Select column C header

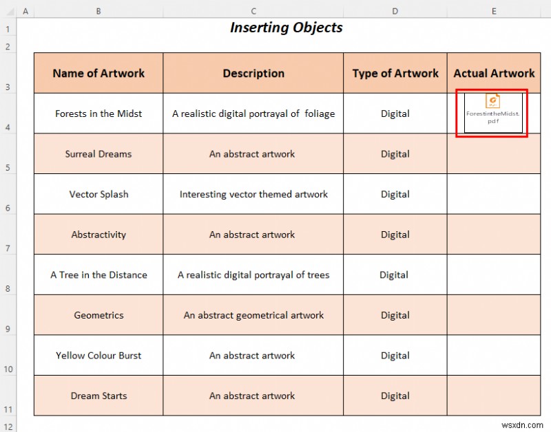(253, 12)
